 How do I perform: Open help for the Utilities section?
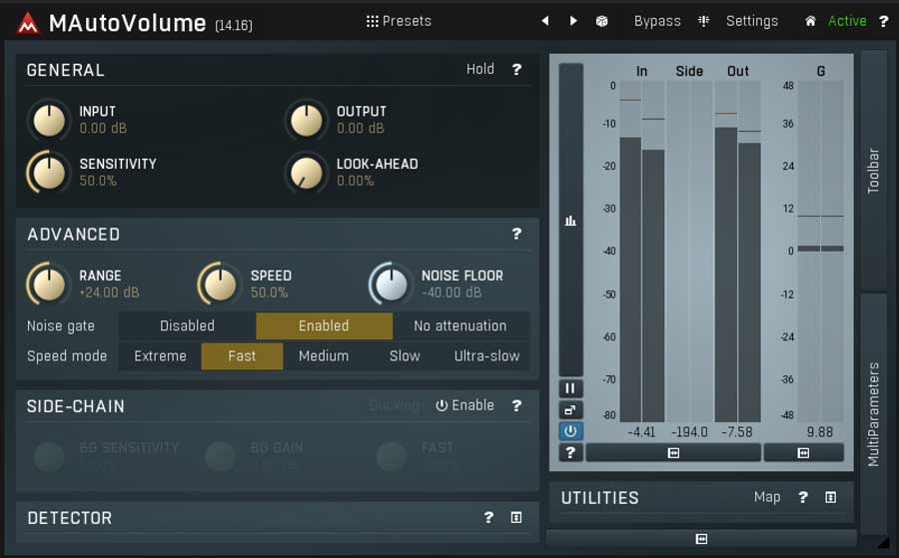pos(803,497)
